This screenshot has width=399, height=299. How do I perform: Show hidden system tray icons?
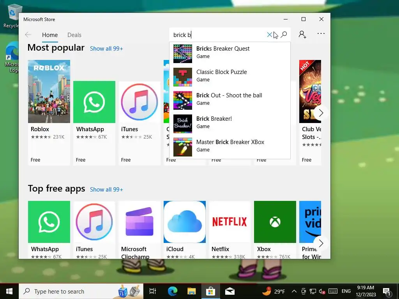(294, 291)
